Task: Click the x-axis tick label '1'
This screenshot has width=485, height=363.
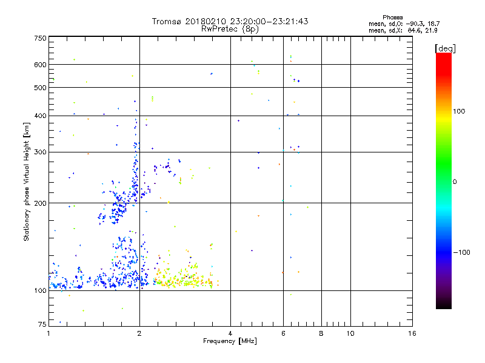Action: [x=48, y=333]
